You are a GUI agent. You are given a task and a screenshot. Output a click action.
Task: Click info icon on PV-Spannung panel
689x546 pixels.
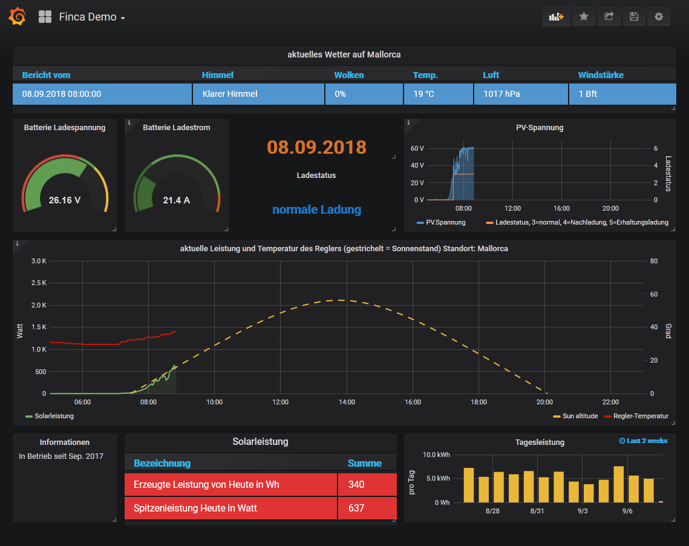click(x=408, y=122)
